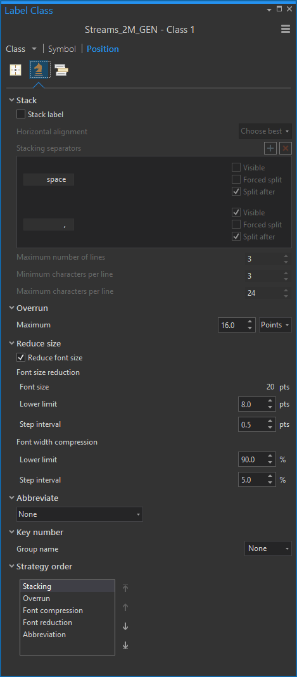Open the Placement position icon tab
Image resolution: width=297 pixels, height=677 pixels.
[x=16, y=70]
